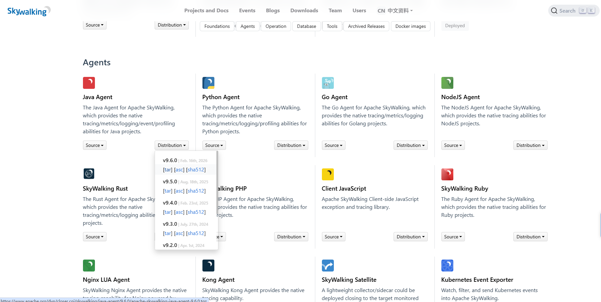Open the v9.6.0 sha512 checksum link
Image resolution: width=601 pixels, height=302 pixels.
(x=196, y=170)
